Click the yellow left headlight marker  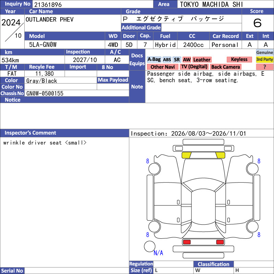pyautogui.click(x=186, y=155)
